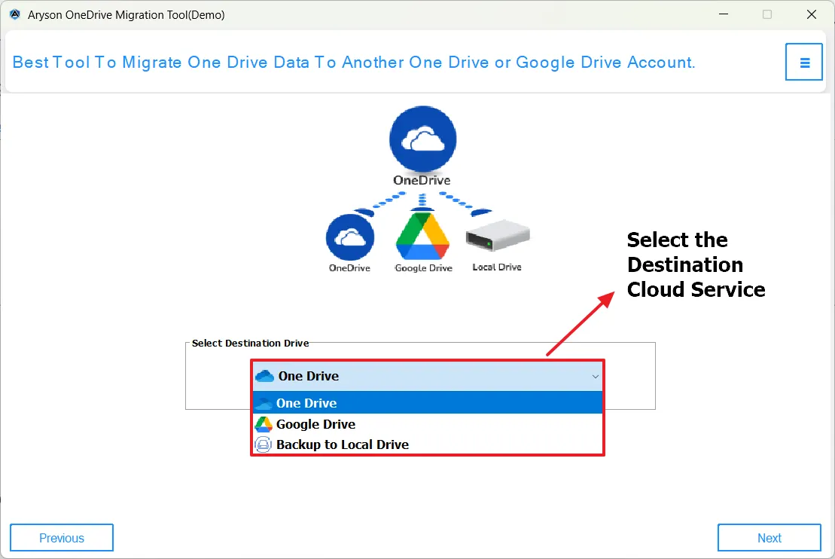Pick Google Drive from the destination list
Image resolution: width=835 pixels, height=559 pixels.
[315, 424]
